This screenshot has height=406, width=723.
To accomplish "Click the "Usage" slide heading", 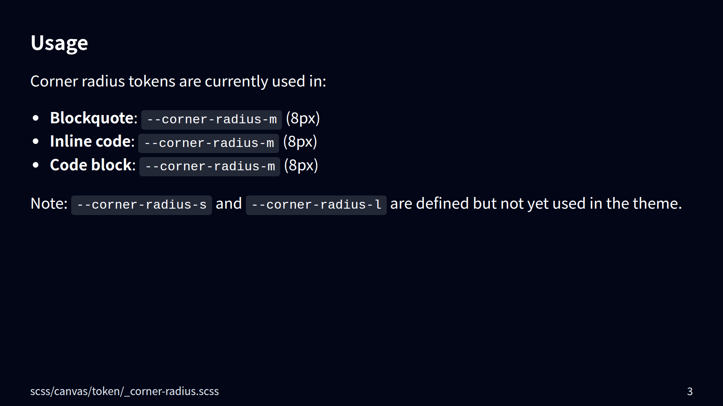I will [59, 43].
